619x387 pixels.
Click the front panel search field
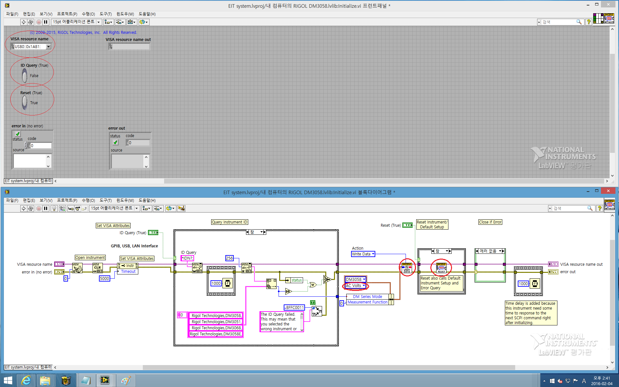point(560,22)
